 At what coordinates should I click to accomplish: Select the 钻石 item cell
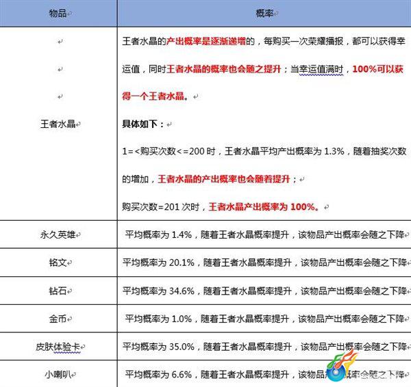coord(58,291)
